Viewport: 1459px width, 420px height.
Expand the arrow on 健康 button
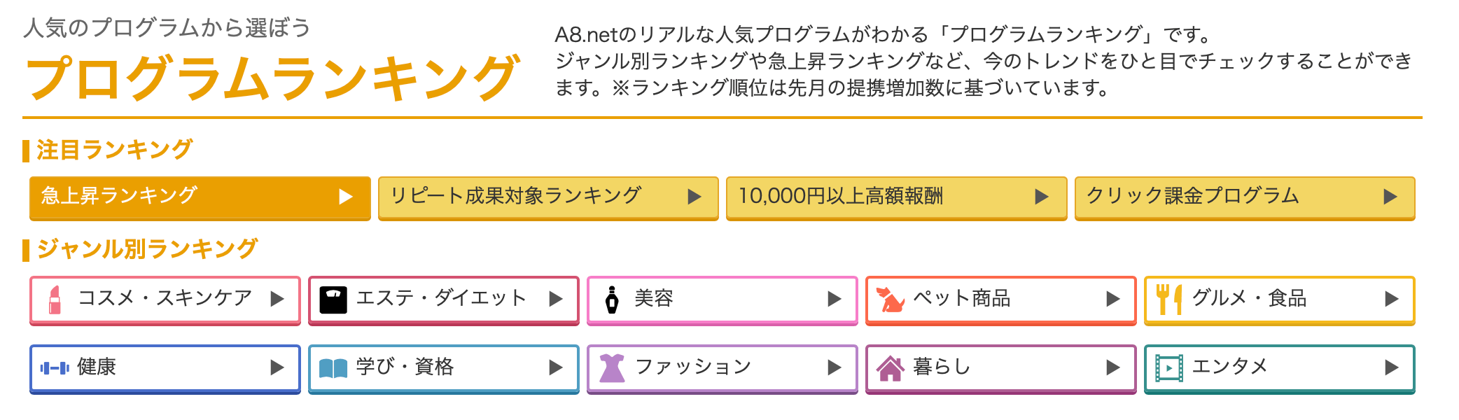[277, 367]
